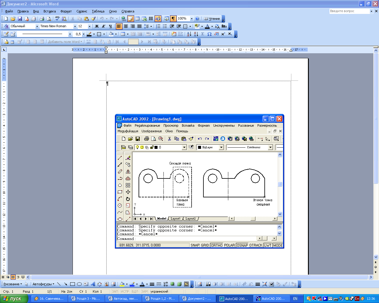The height and width of the screenshot is (303, 379).
Task: Click the EN language indicator in taskbar
Action: pos(295,299)
